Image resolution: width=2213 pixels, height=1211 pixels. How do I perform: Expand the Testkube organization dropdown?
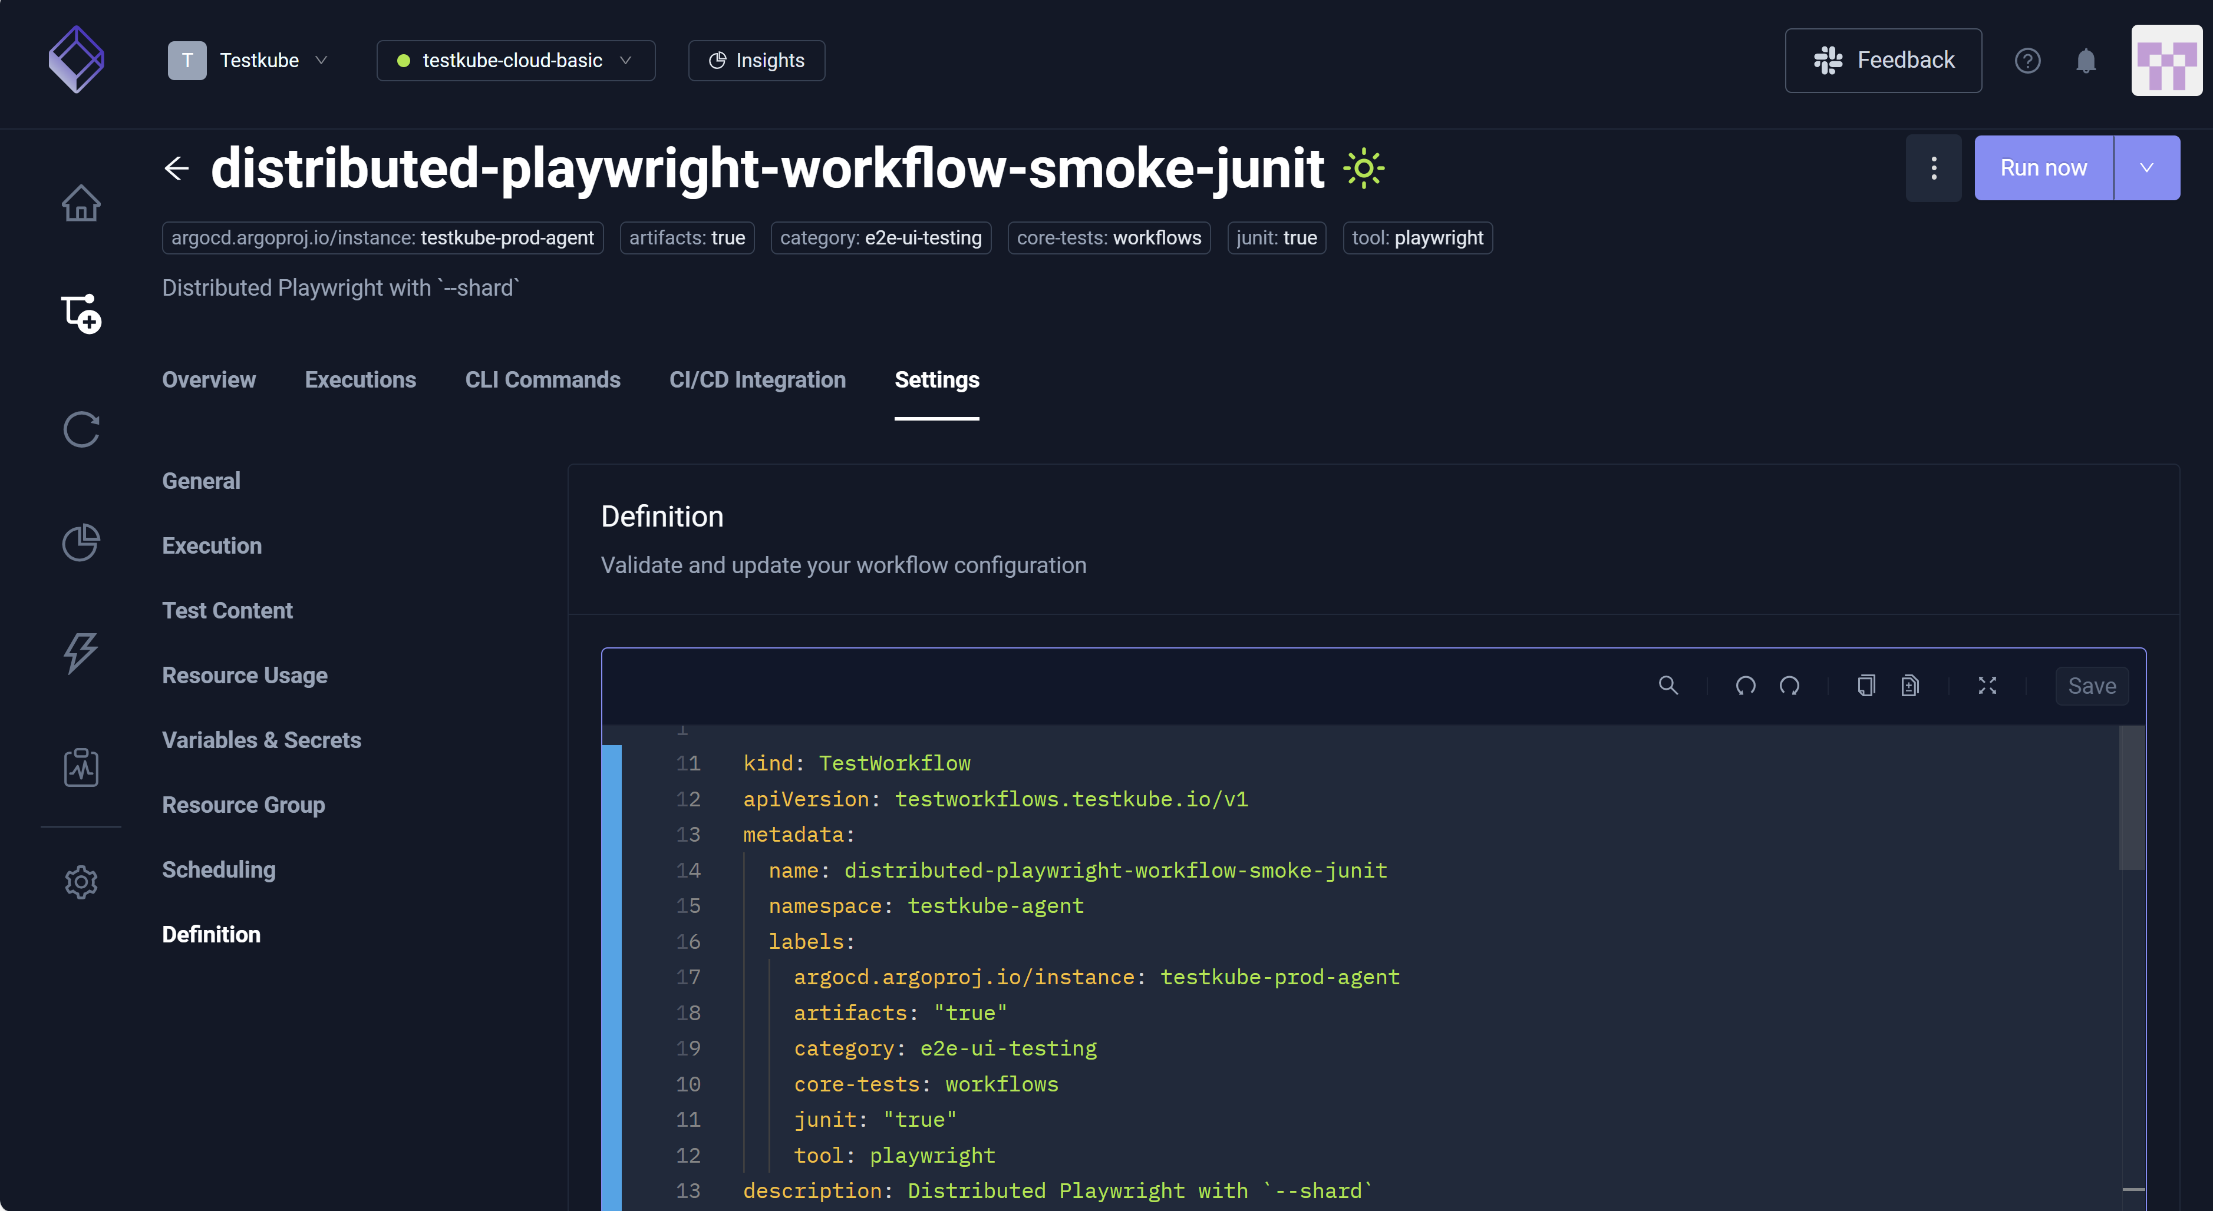(248, 61)
